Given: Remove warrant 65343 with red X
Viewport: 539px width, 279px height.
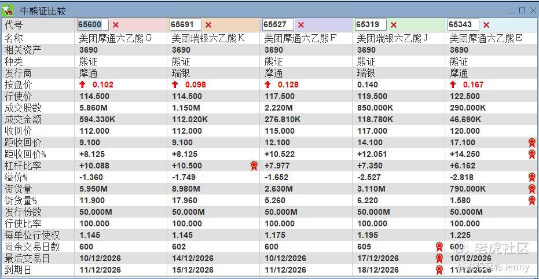Looking at the screenshot, I should coord(486,25).
